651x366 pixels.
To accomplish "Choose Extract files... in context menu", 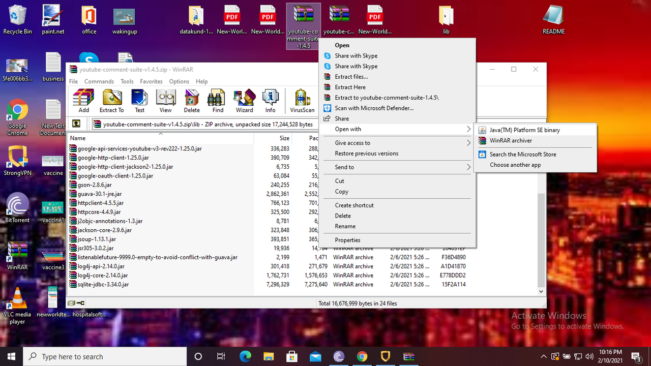I will (397, 77).
